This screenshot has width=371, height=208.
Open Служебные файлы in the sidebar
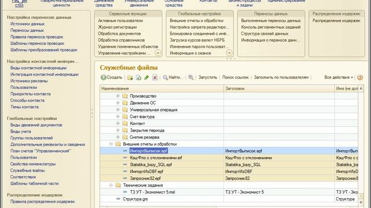27,170
